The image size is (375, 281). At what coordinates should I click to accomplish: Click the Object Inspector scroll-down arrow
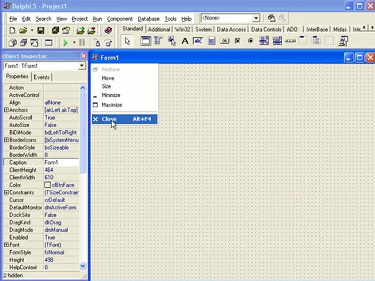tap(83, 265)
